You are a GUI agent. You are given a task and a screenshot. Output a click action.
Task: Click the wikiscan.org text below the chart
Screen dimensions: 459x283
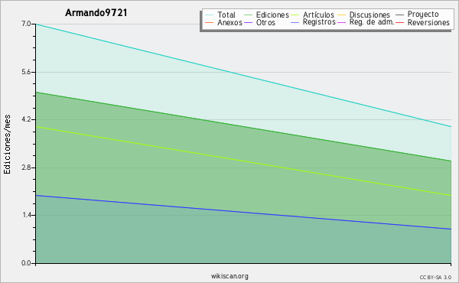click(229, 276)
